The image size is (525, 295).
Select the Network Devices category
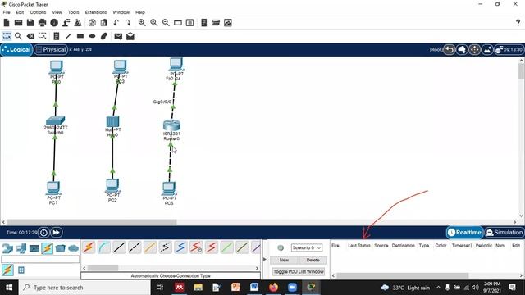click(x=7, y=248)
